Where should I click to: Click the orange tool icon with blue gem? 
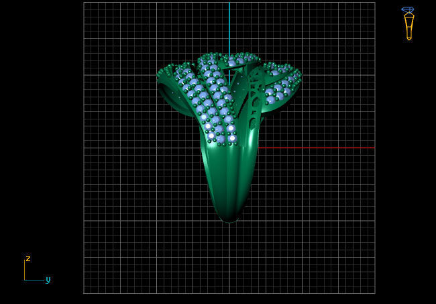pos(408,23)
